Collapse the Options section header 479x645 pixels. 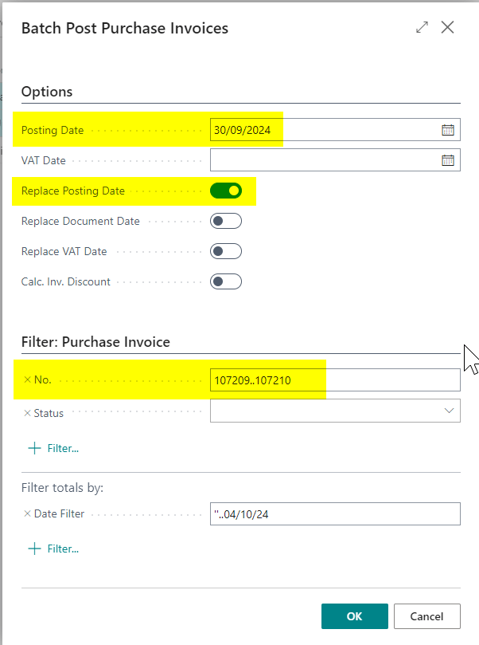click(47, 92)
